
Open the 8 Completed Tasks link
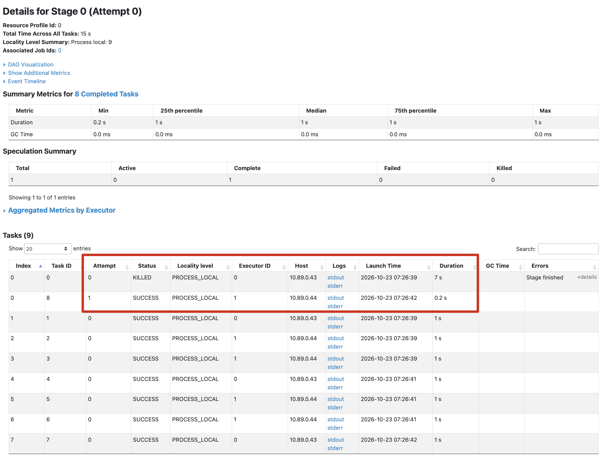(106, 94)
